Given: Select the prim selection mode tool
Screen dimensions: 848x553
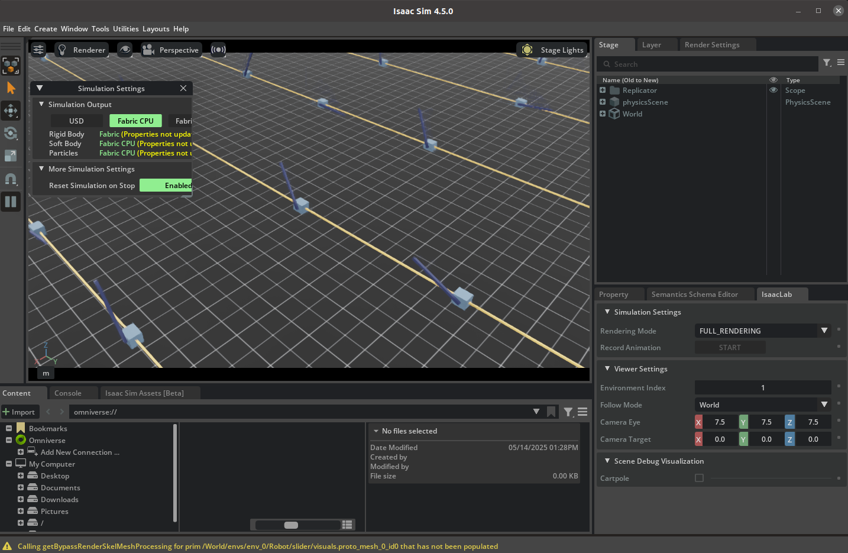Looking at the screenshot, I should click(11, 65).
